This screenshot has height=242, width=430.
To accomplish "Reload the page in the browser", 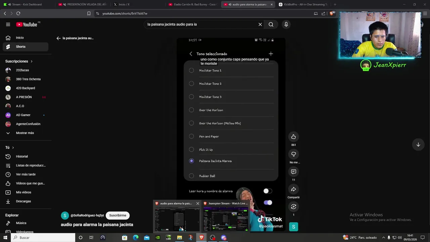I will (x=18, y=13).
